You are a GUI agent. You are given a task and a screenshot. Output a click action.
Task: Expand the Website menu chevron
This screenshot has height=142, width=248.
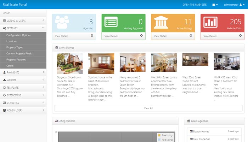click(43, 80)
